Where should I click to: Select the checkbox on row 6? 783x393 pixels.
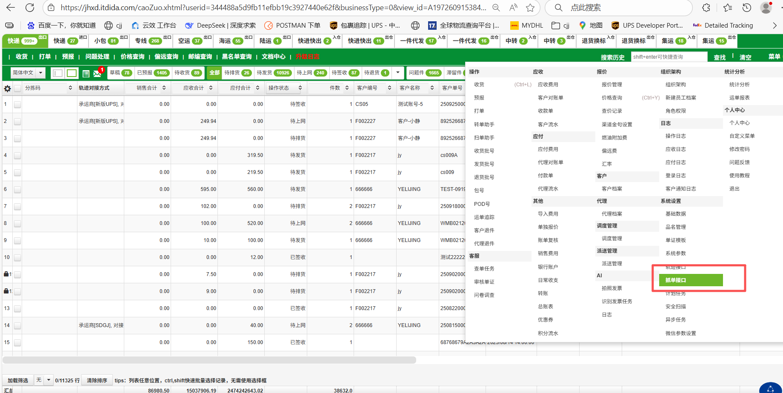(x=17, y=189)
